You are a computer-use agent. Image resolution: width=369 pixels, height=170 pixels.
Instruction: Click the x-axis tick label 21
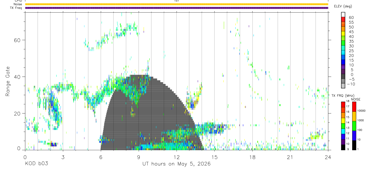[290, 157]
